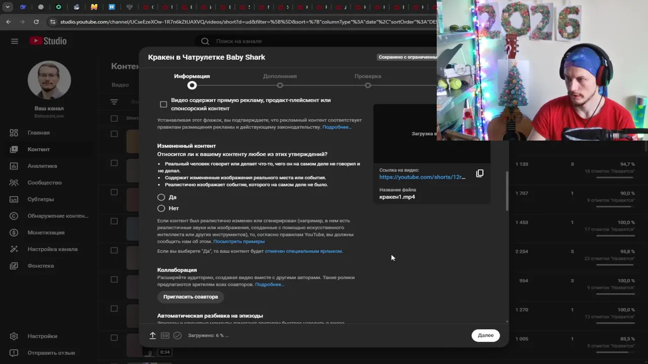This screenshot has height=364, width=648.
Task: Click the channel avatar photo
Action: click(49, 80)
